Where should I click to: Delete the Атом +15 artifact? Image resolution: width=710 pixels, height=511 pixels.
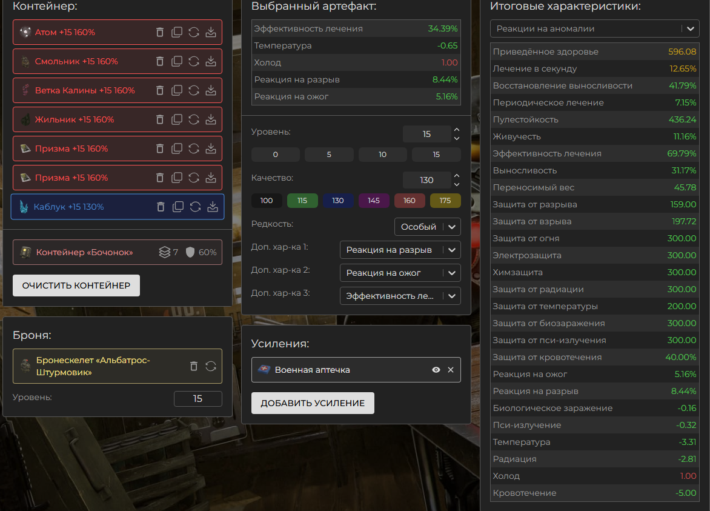(160, 32)
